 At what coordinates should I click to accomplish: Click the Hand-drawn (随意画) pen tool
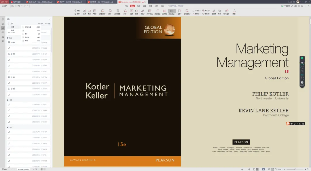[214, 12]
